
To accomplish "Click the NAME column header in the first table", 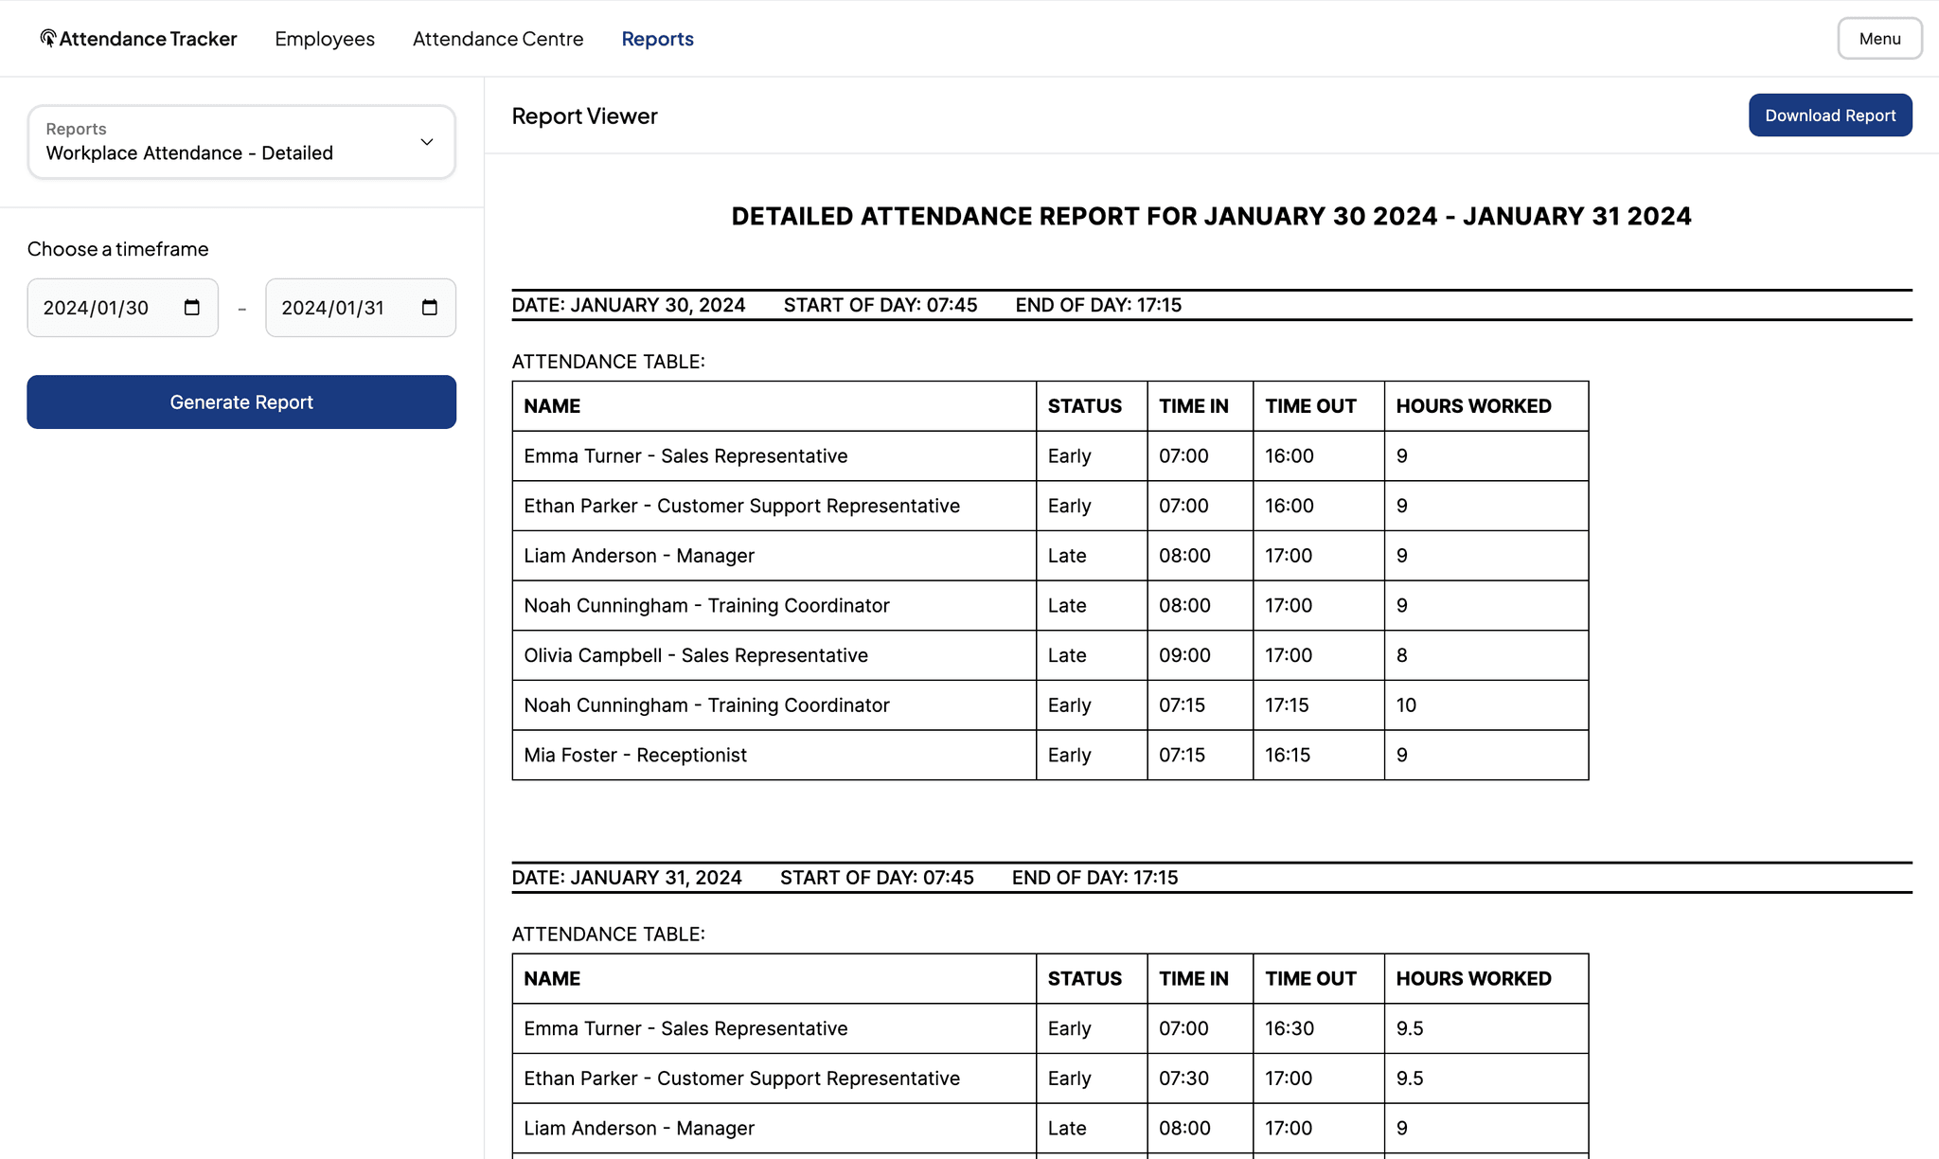I will [552, 405].
